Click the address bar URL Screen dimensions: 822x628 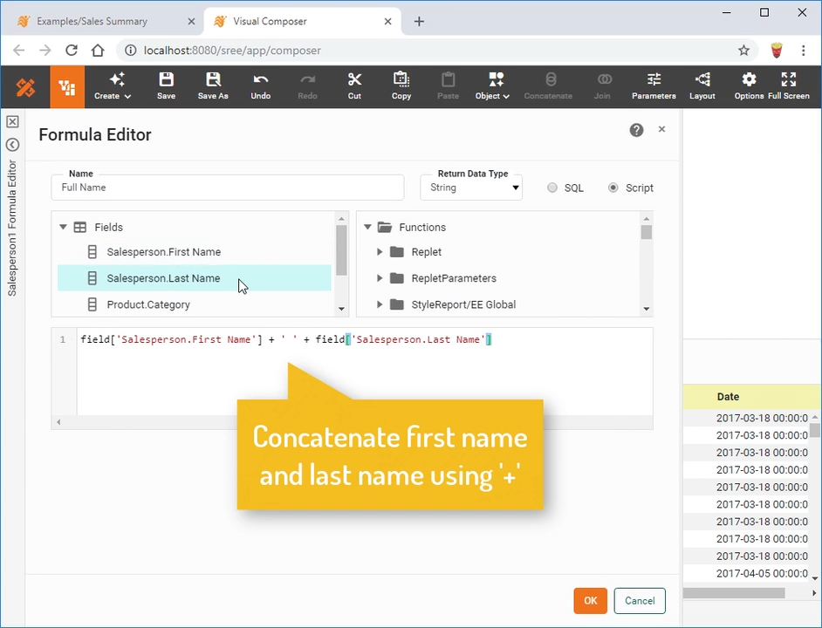(x=232, y=51)
